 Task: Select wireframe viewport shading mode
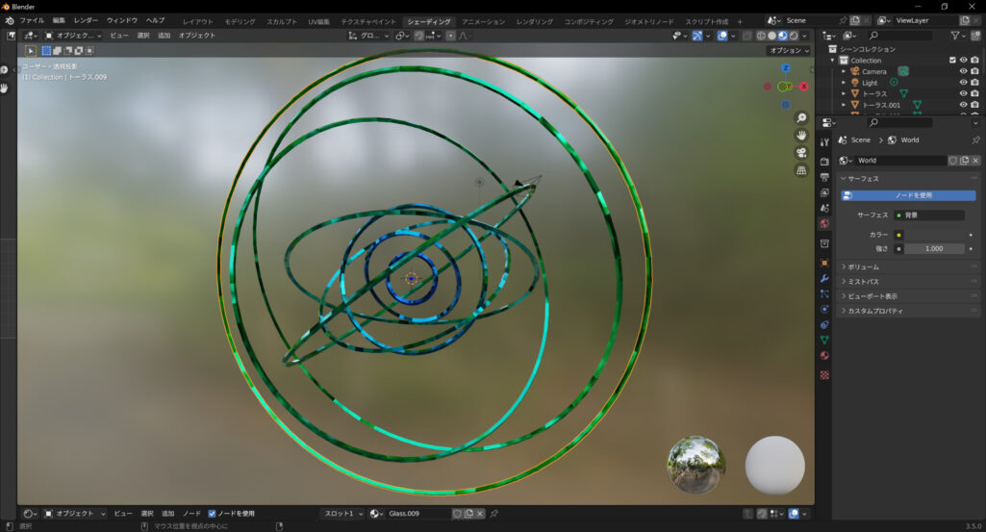click(x=761, y=36)
